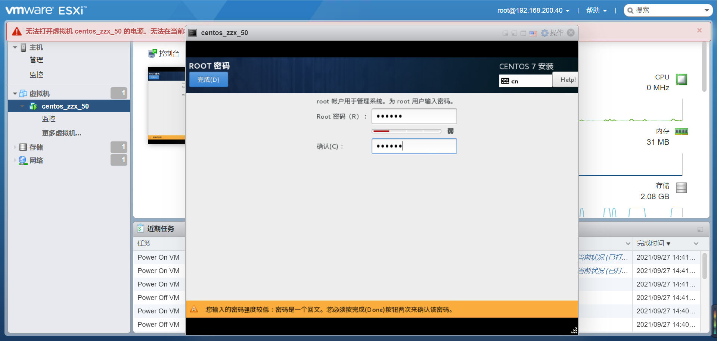Collapse the 主机 tree node arrow

coord(15,47)
